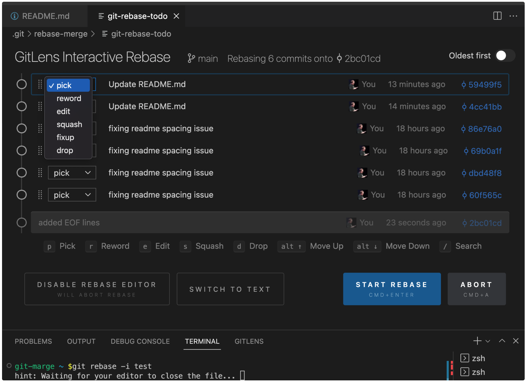The width and height of the screenshot is (527, 383).
Task: Click the .git breadcrumb segment
Action: pos(18,34)
